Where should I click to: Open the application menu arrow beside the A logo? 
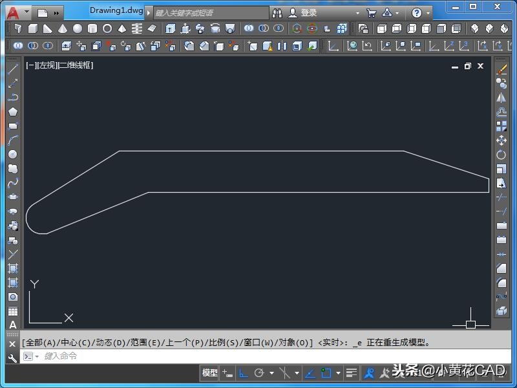(27, 12)
